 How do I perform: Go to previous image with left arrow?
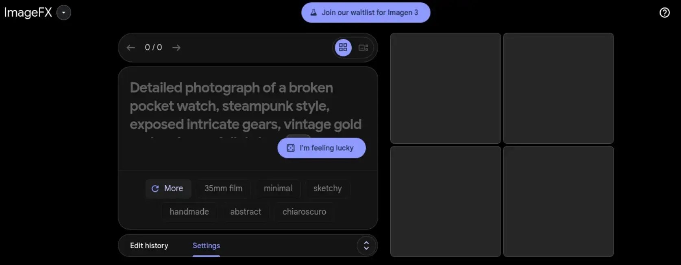(x=131, y=48)
